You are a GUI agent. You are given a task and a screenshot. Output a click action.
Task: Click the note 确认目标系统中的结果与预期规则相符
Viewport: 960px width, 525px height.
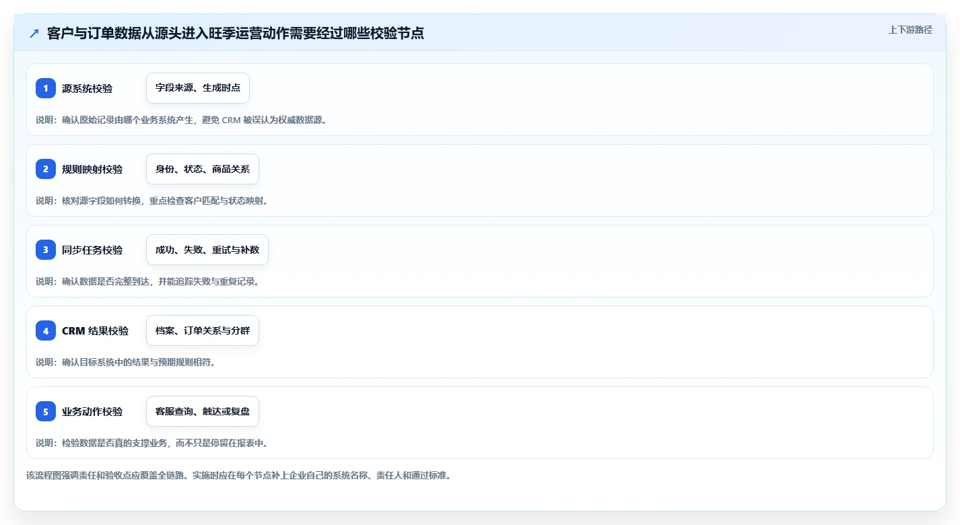coord(125,362)
